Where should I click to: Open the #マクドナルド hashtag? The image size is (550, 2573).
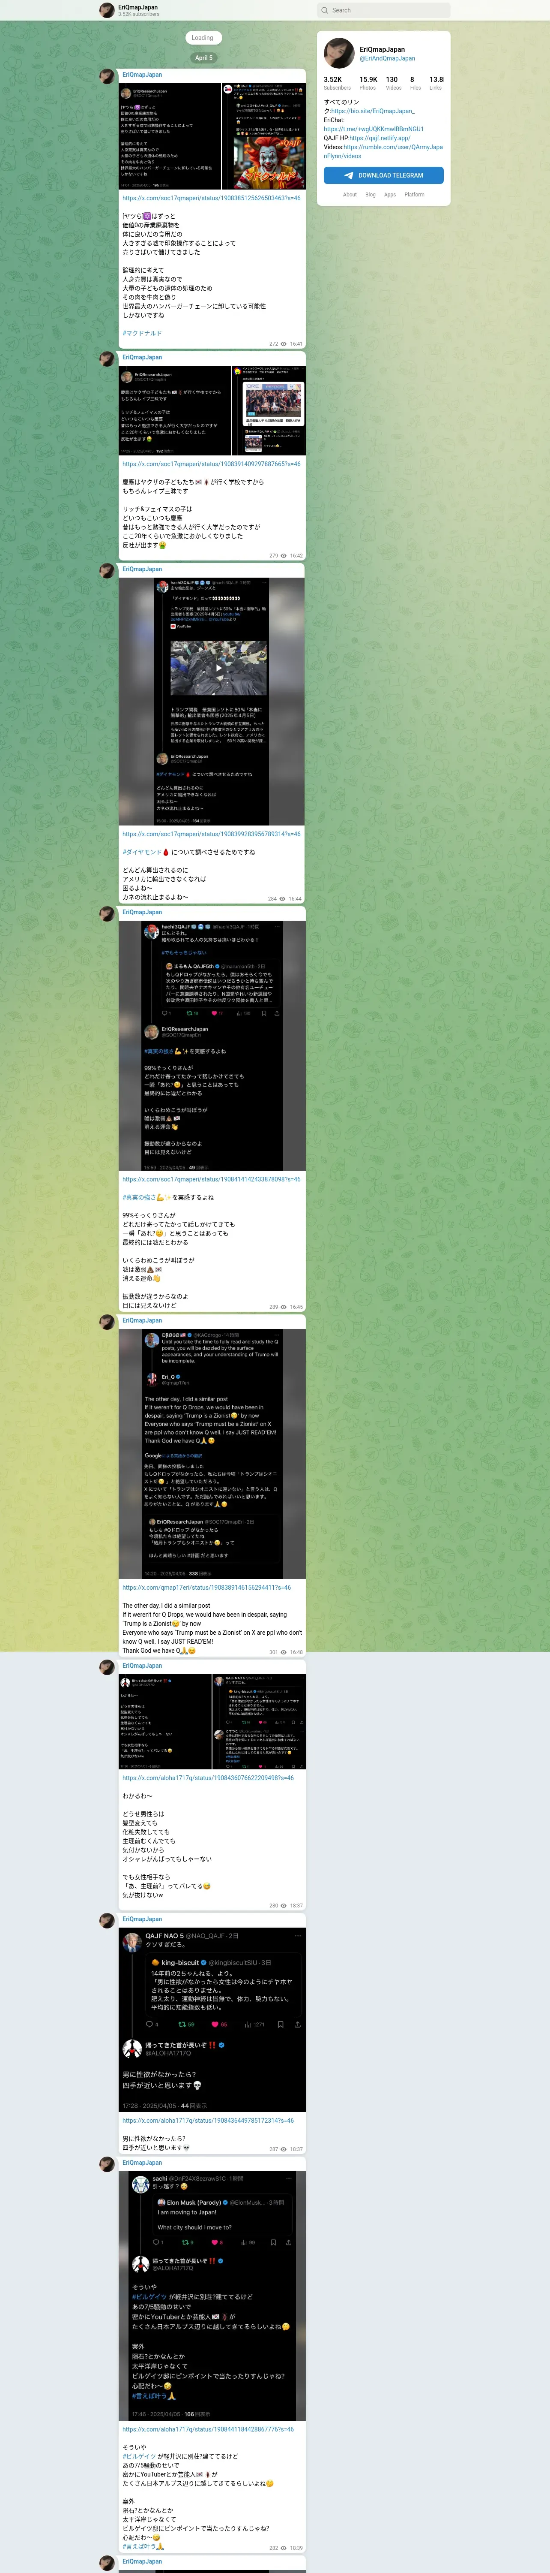coord(142,334)
